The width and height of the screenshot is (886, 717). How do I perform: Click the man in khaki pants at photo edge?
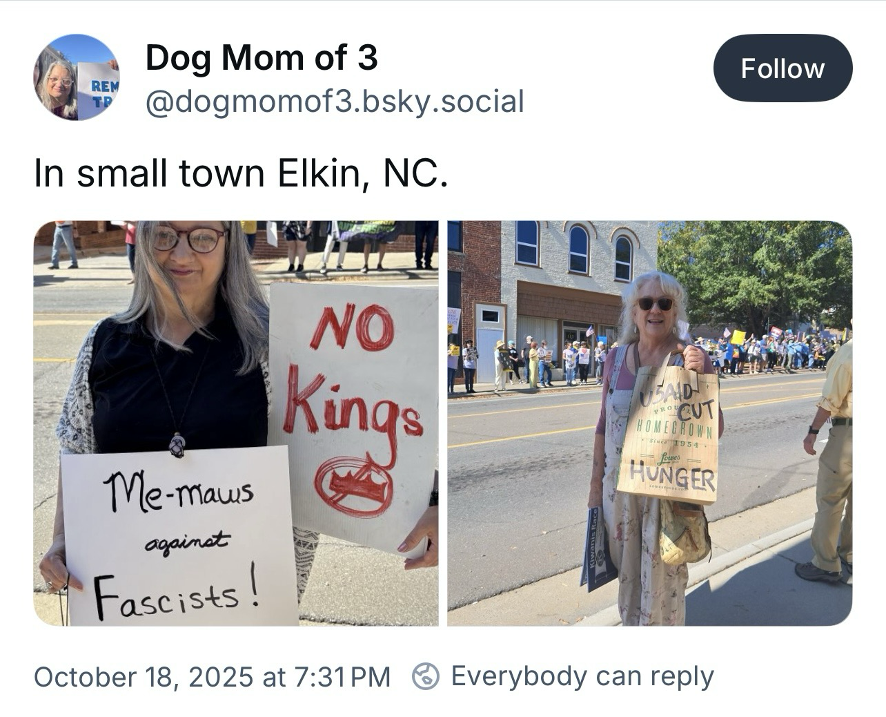[x=832, y=470]
